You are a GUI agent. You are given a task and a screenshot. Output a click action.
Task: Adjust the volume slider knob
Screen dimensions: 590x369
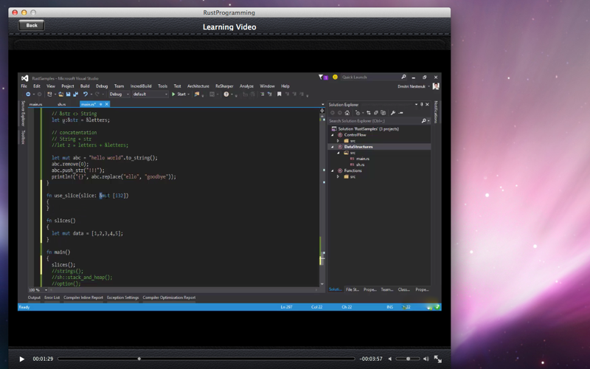coord(408,359)
